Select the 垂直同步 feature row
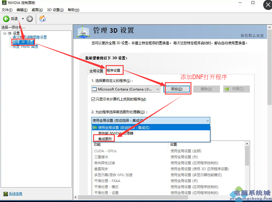 pos(168,169)
